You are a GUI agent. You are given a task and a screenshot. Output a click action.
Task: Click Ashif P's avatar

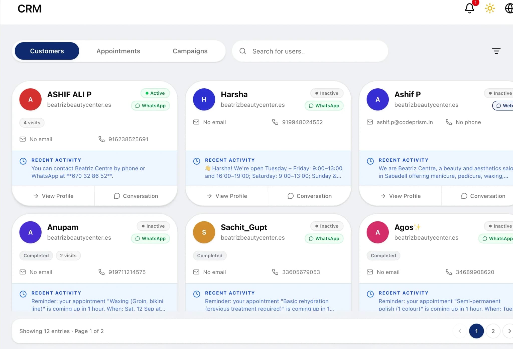(x=377, y=99)
